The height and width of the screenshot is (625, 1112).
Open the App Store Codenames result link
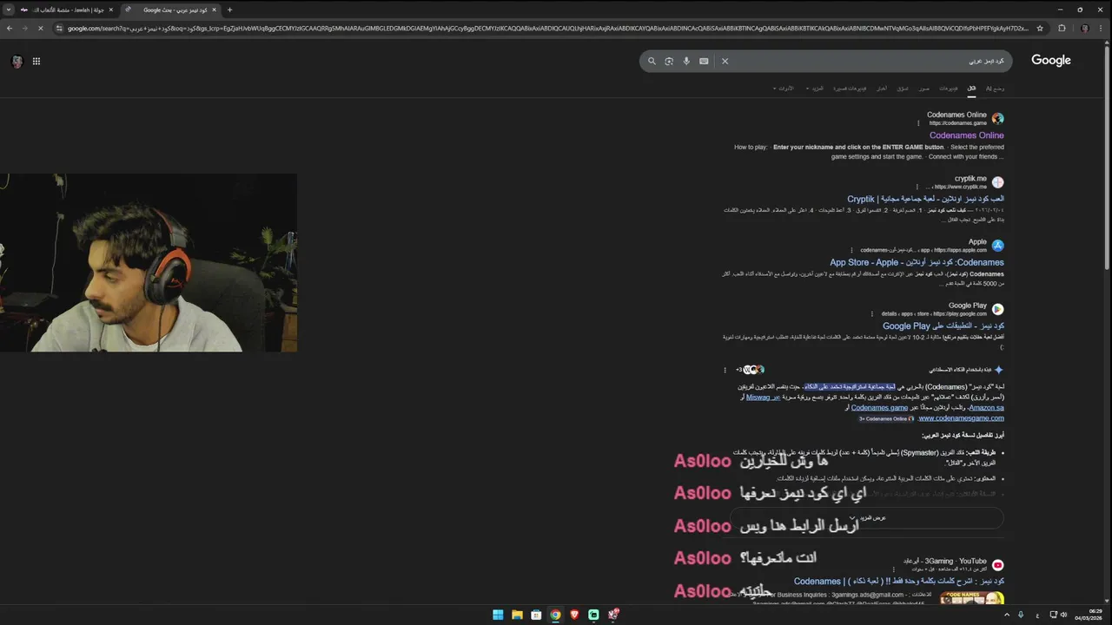pos(917,262)
